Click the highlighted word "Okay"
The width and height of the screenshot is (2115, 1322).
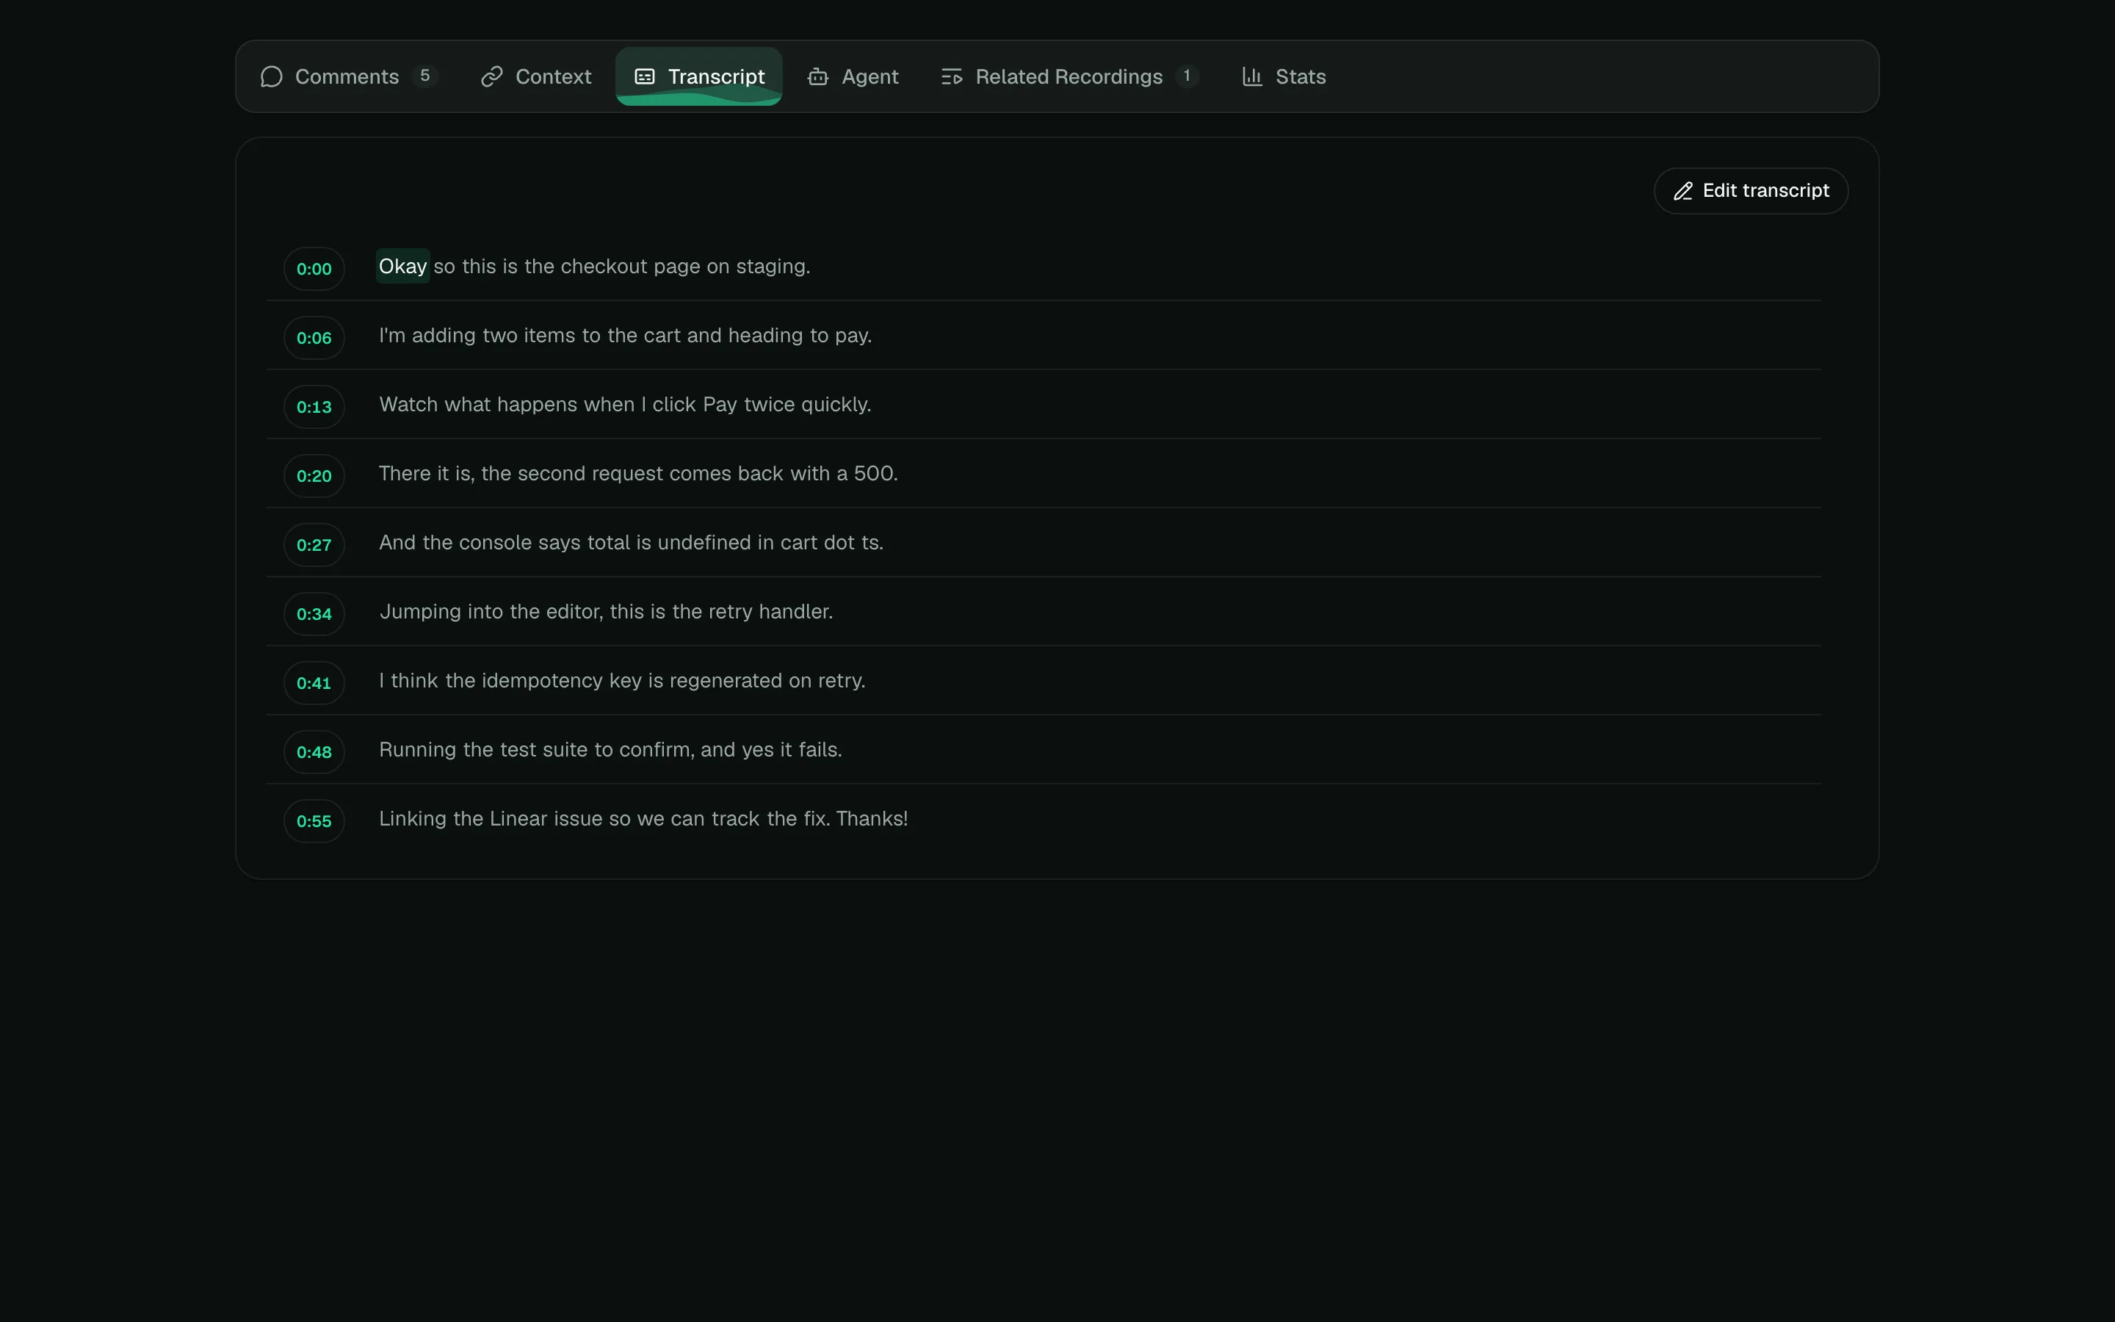[x=403, y=266]
